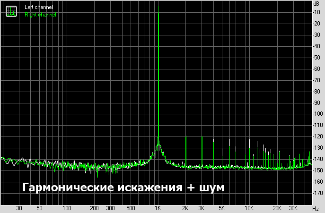The height and width of the screenshot is (213, 325).
Task: Click the 3K frequency axis label
Action: (x=202, y=208)
